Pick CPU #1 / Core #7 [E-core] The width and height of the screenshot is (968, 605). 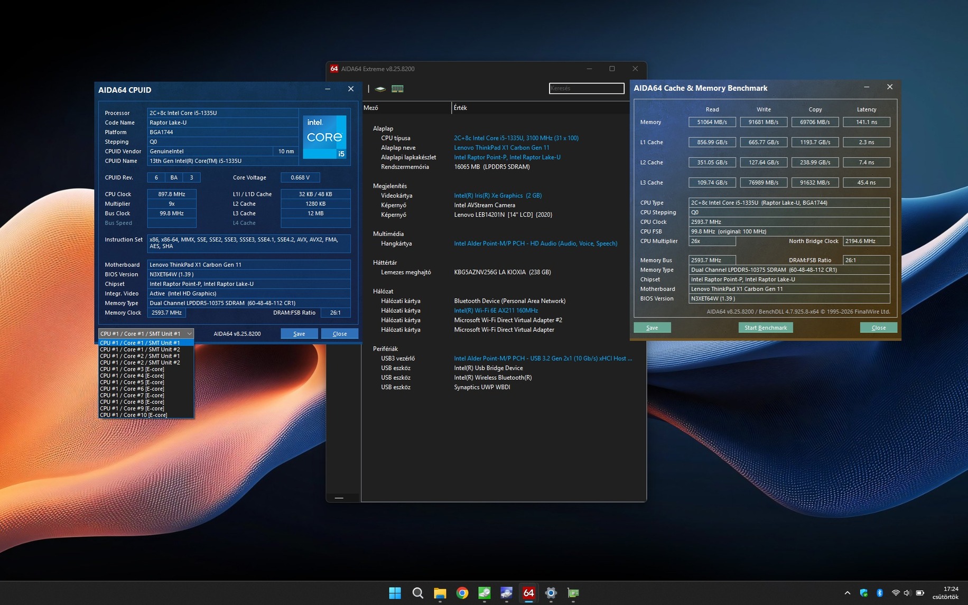[146, 395]
